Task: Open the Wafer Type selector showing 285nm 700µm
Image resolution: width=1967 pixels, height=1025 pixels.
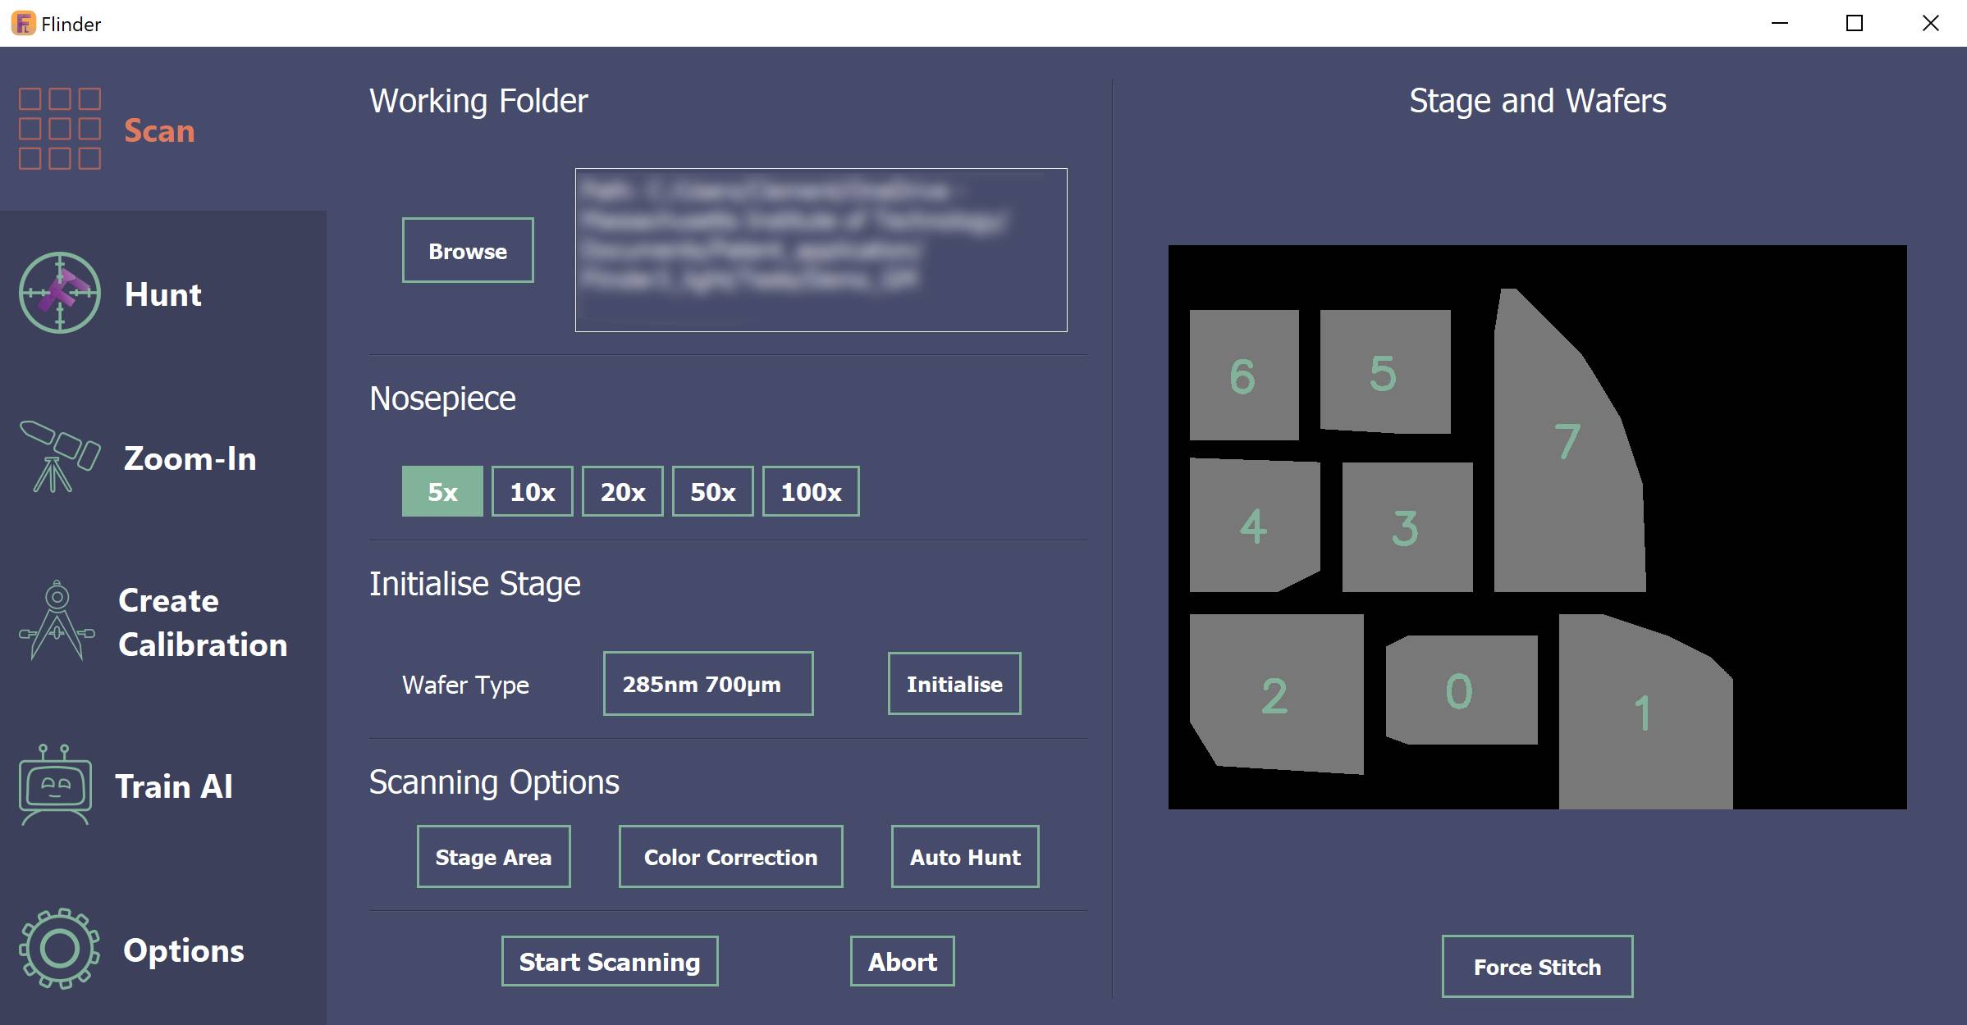Action: coord(707,683)
